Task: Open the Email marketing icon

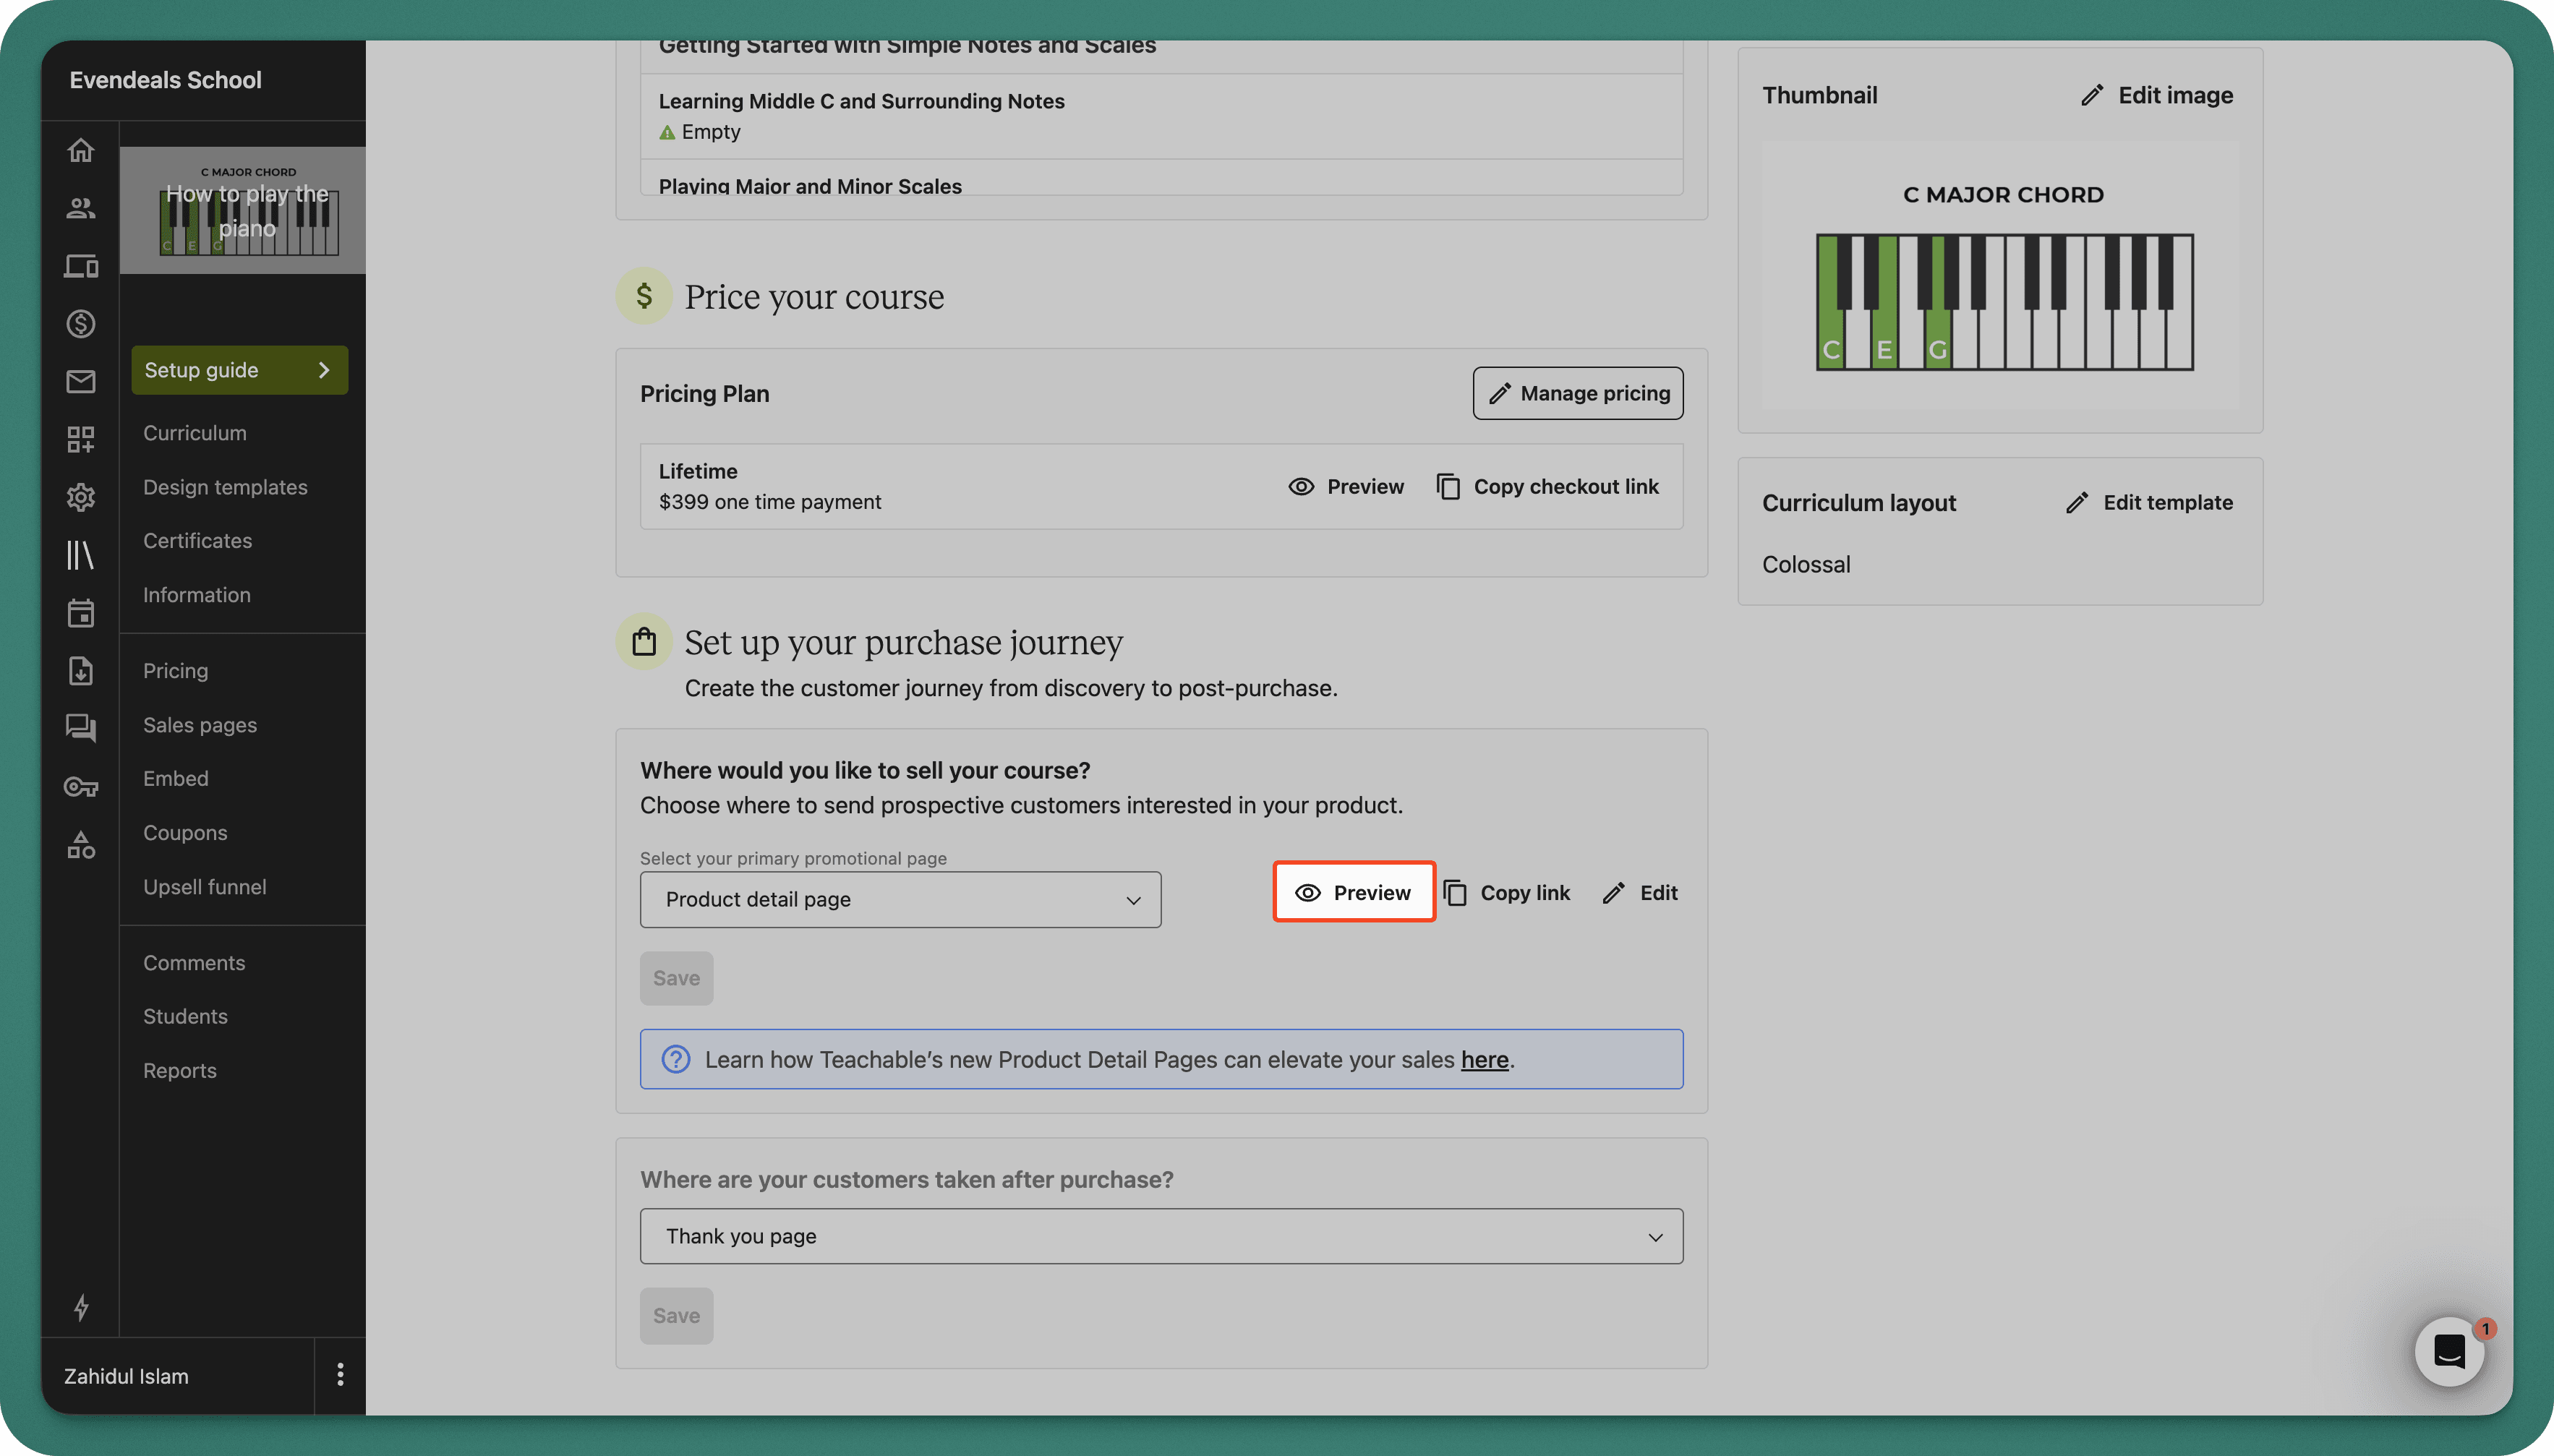Action: point(81,381)
